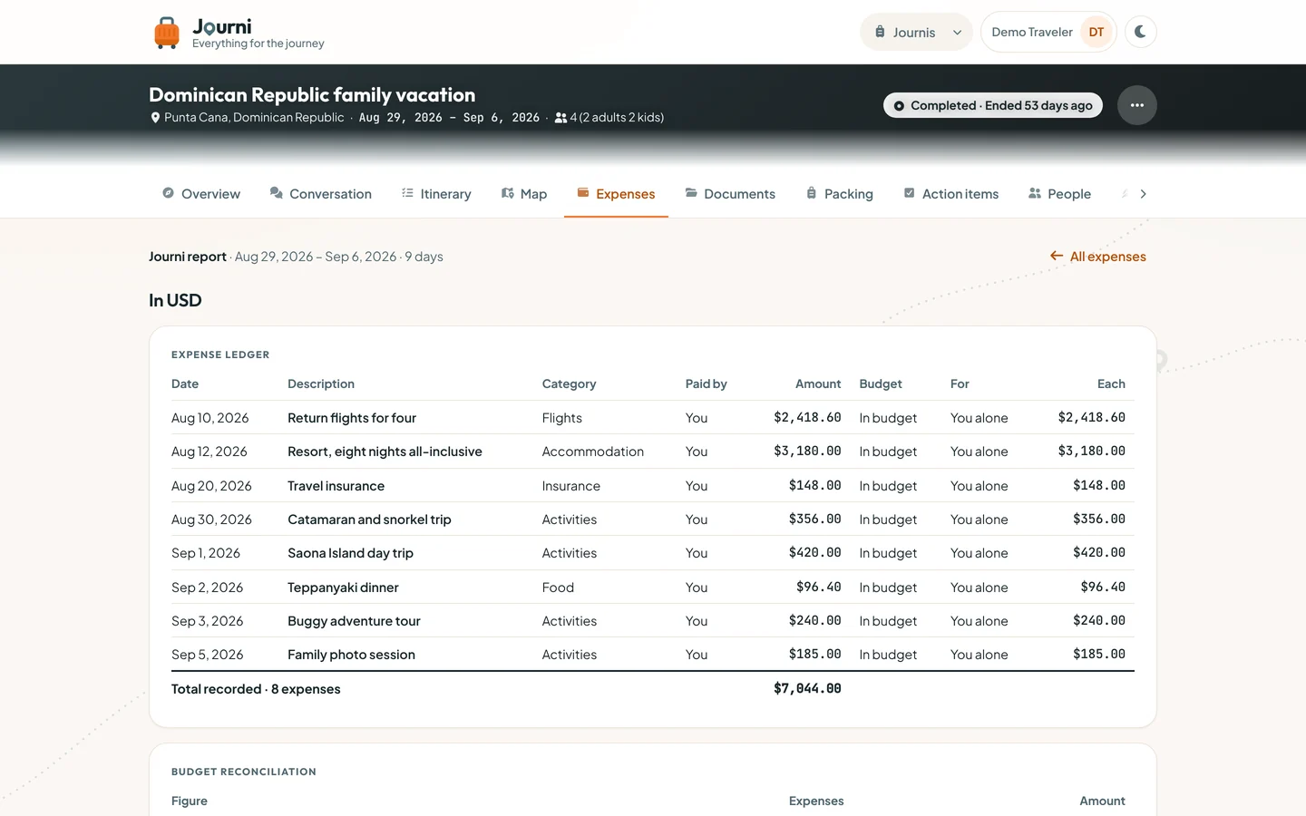
Task: Click the Food category cell
Action: click(x=558, y=588)
